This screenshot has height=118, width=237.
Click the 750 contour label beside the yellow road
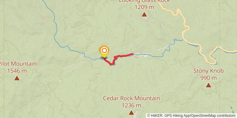[212, 50]
